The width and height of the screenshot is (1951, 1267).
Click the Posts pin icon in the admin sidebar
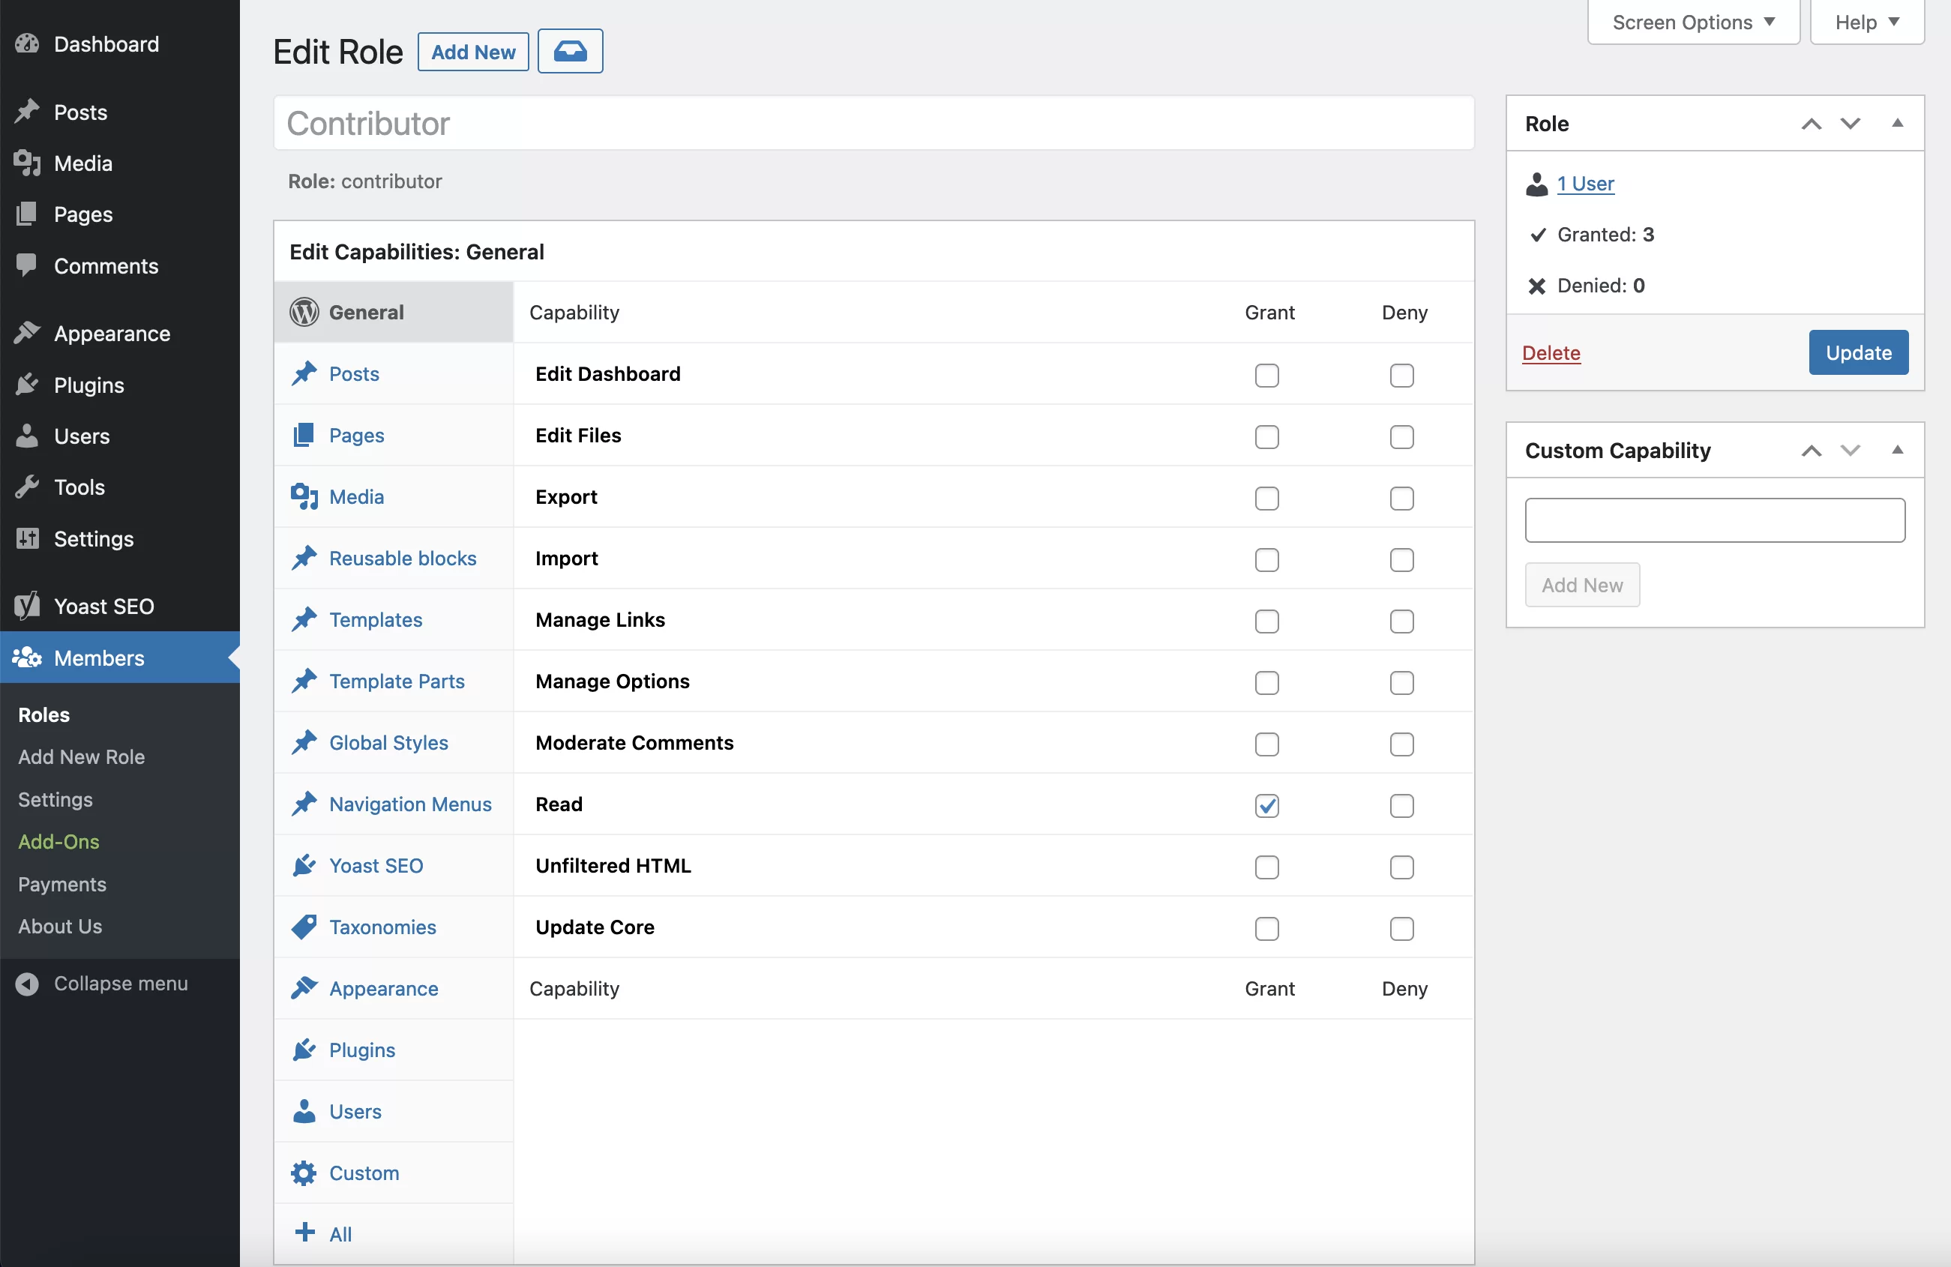click(27, 112)
